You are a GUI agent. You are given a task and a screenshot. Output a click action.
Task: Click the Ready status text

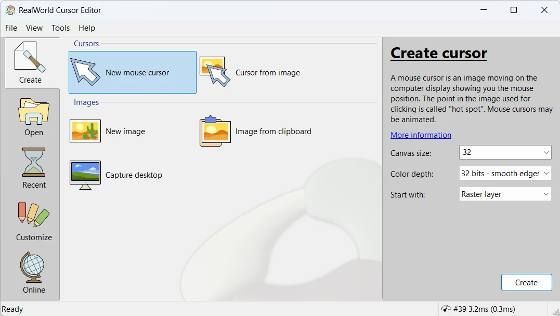click(x=12, y=309)
